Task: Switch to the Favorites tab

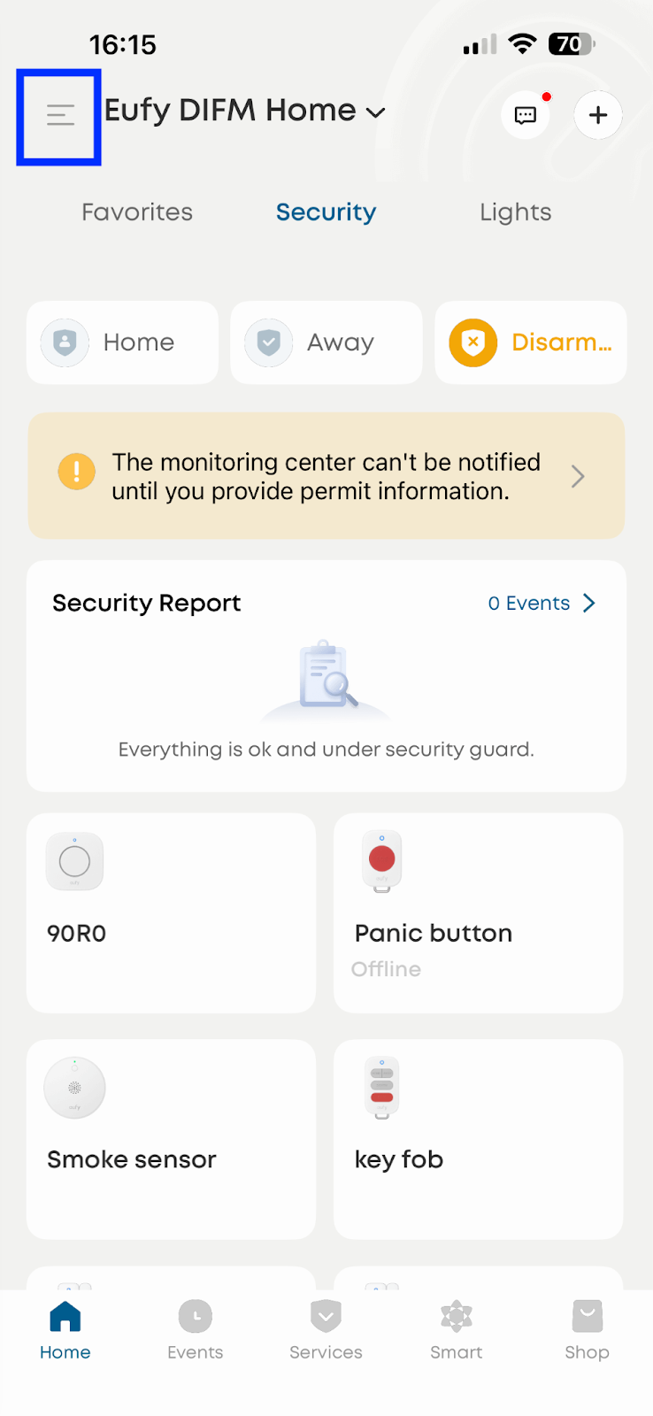Action: 137,212
